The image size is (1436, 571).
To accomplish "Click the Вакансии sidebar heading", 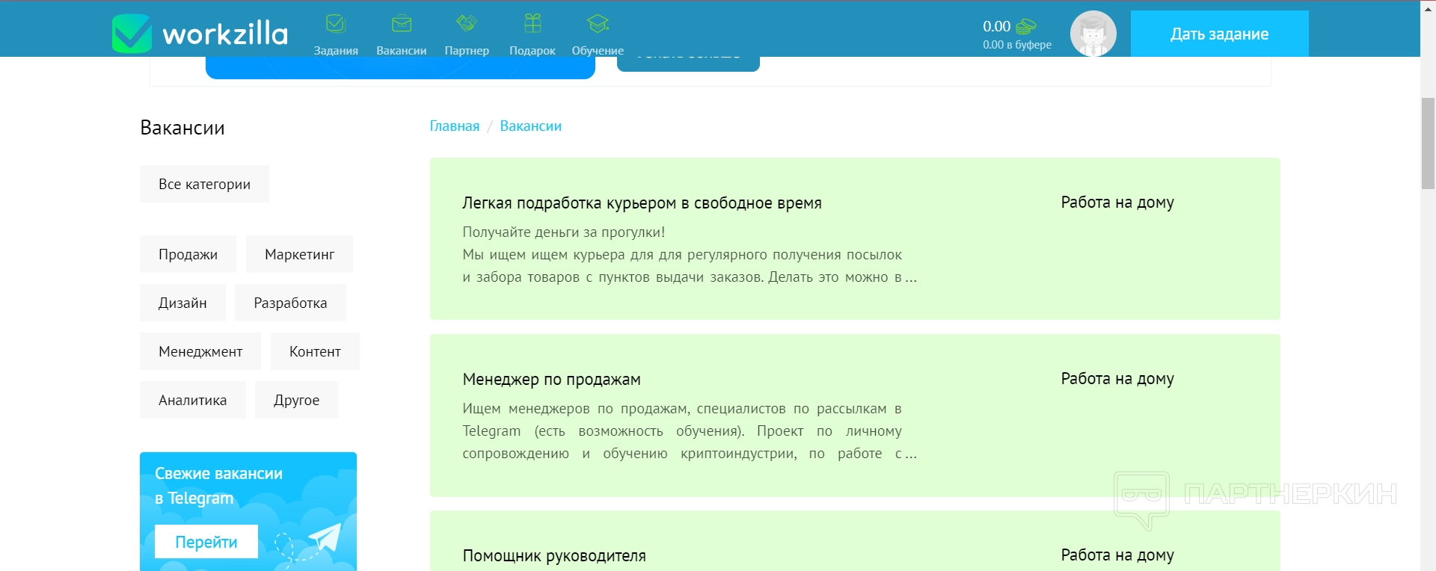I will [182, 128].
